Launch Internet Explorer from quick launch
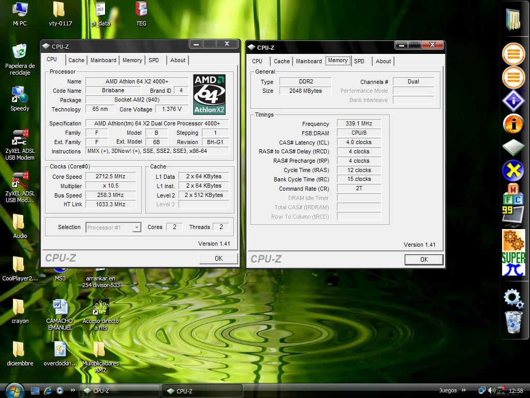This screenshot has width=530, height=398. [x=48, y=391]
